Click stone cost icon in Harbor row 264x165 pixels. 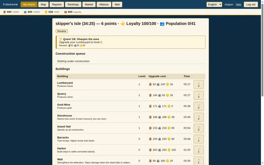click(x=159, y=150)
